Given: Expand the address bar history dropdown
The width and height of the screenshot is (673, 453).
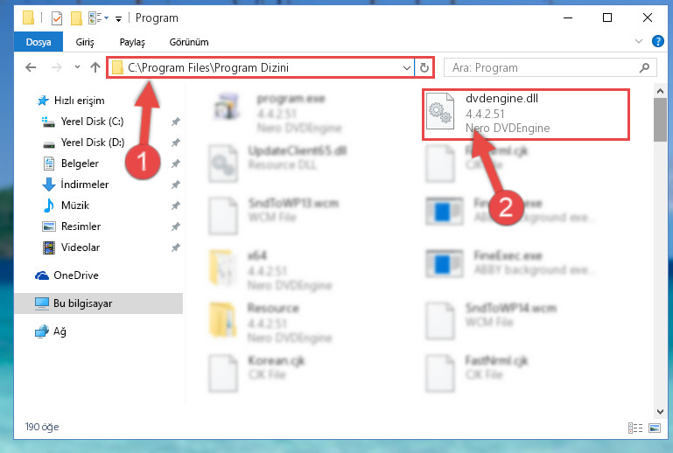Looking at the screenshot, I should coord(406,68).
